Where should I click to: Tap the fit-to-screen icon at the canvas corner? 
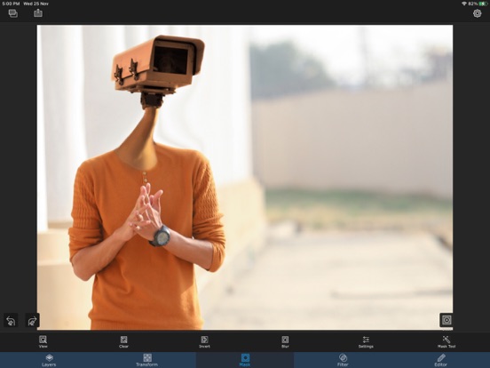447,320
